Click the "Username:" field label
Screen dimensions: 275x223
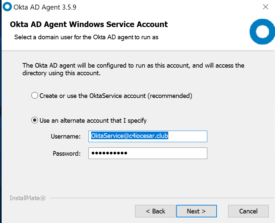point(66,136)
